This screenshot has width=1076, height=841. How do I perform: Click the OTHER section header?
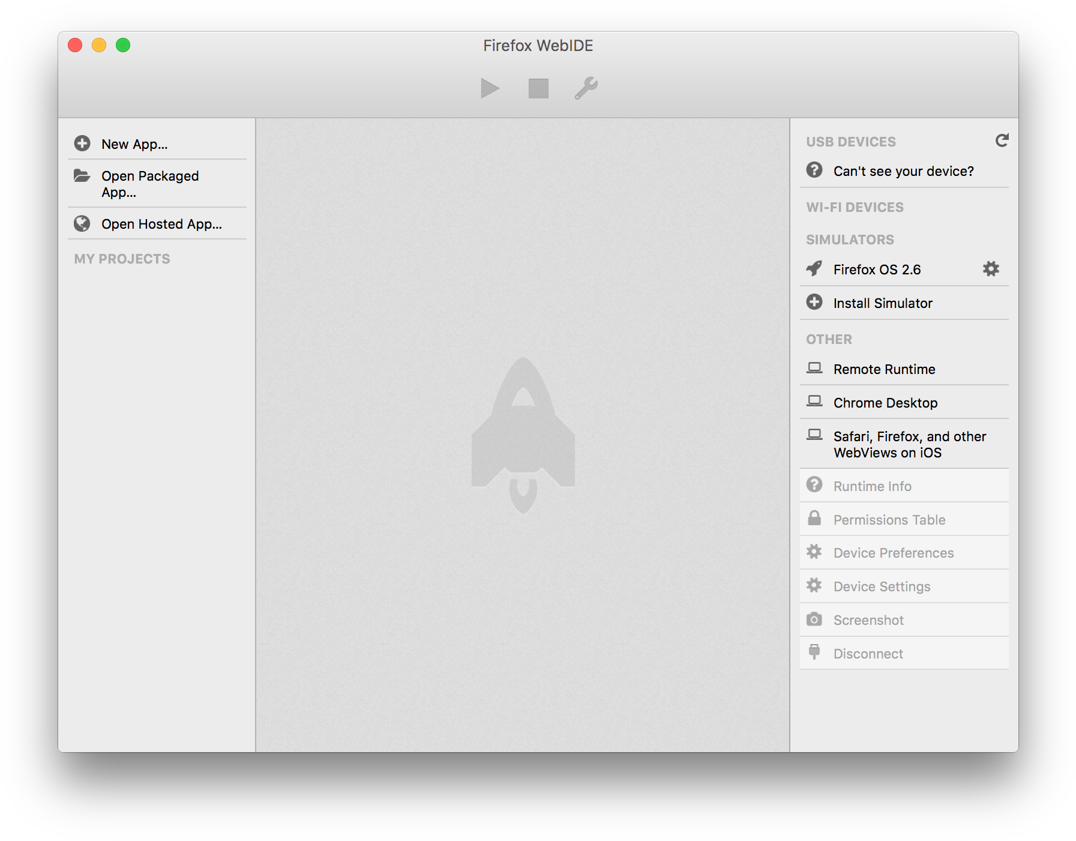[829, 339]
